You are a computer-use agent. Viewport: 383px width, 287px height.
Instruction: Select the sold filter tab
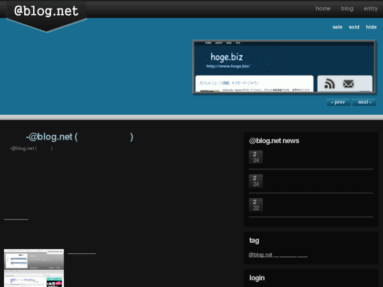[354, 27]
